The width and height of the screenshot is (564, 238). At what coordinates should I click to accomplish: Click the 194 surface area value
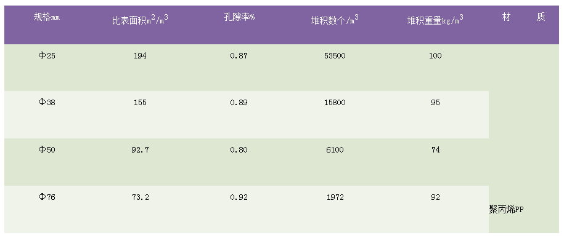pos(140,55)
